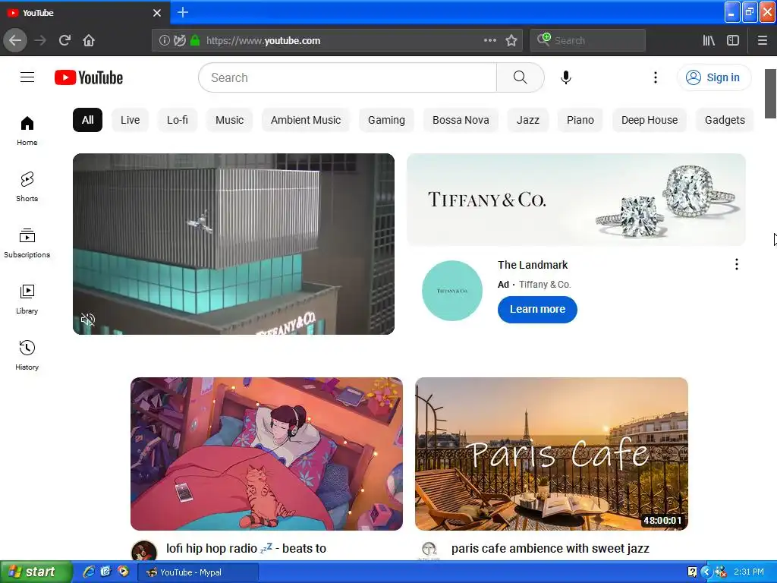Open page actions three-dot menu
Image resolution: width=777 pixels, height=583 pixels.
click(x=490, y=40)
